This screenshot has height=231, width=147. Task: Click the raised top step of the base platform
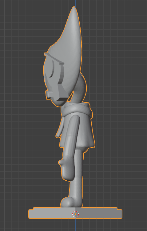75,208
